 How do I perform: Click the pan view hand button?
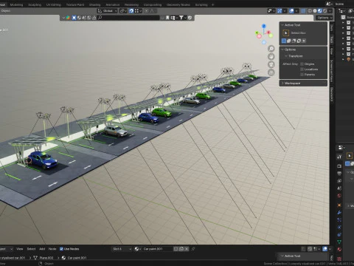tap(271, 56)
